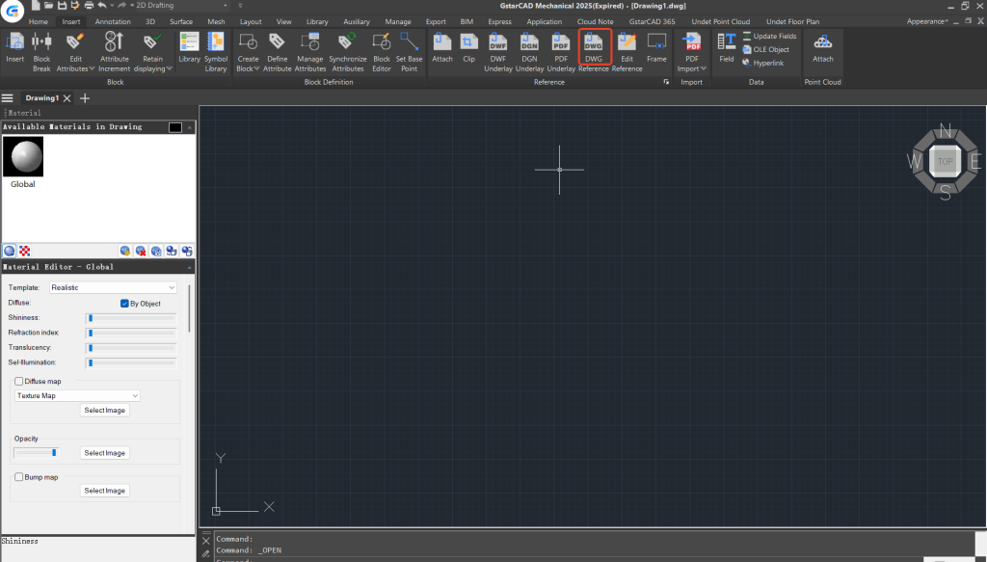Click Synchronize Attributes
Viewport: 987px width, 562px height.
pyautogui.click(x=347, y=52)
